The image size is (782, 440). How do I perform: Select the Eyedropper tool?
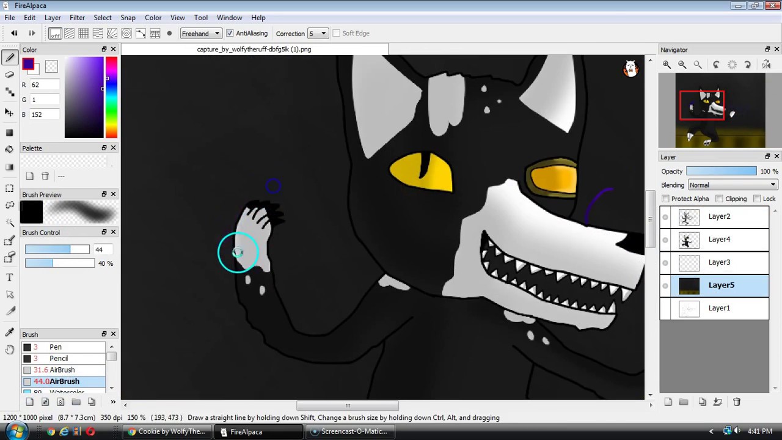point(9,332)
